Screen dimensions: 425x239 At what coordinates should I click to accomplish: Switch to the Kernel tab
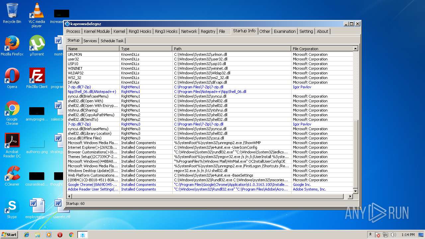(119, 31)
